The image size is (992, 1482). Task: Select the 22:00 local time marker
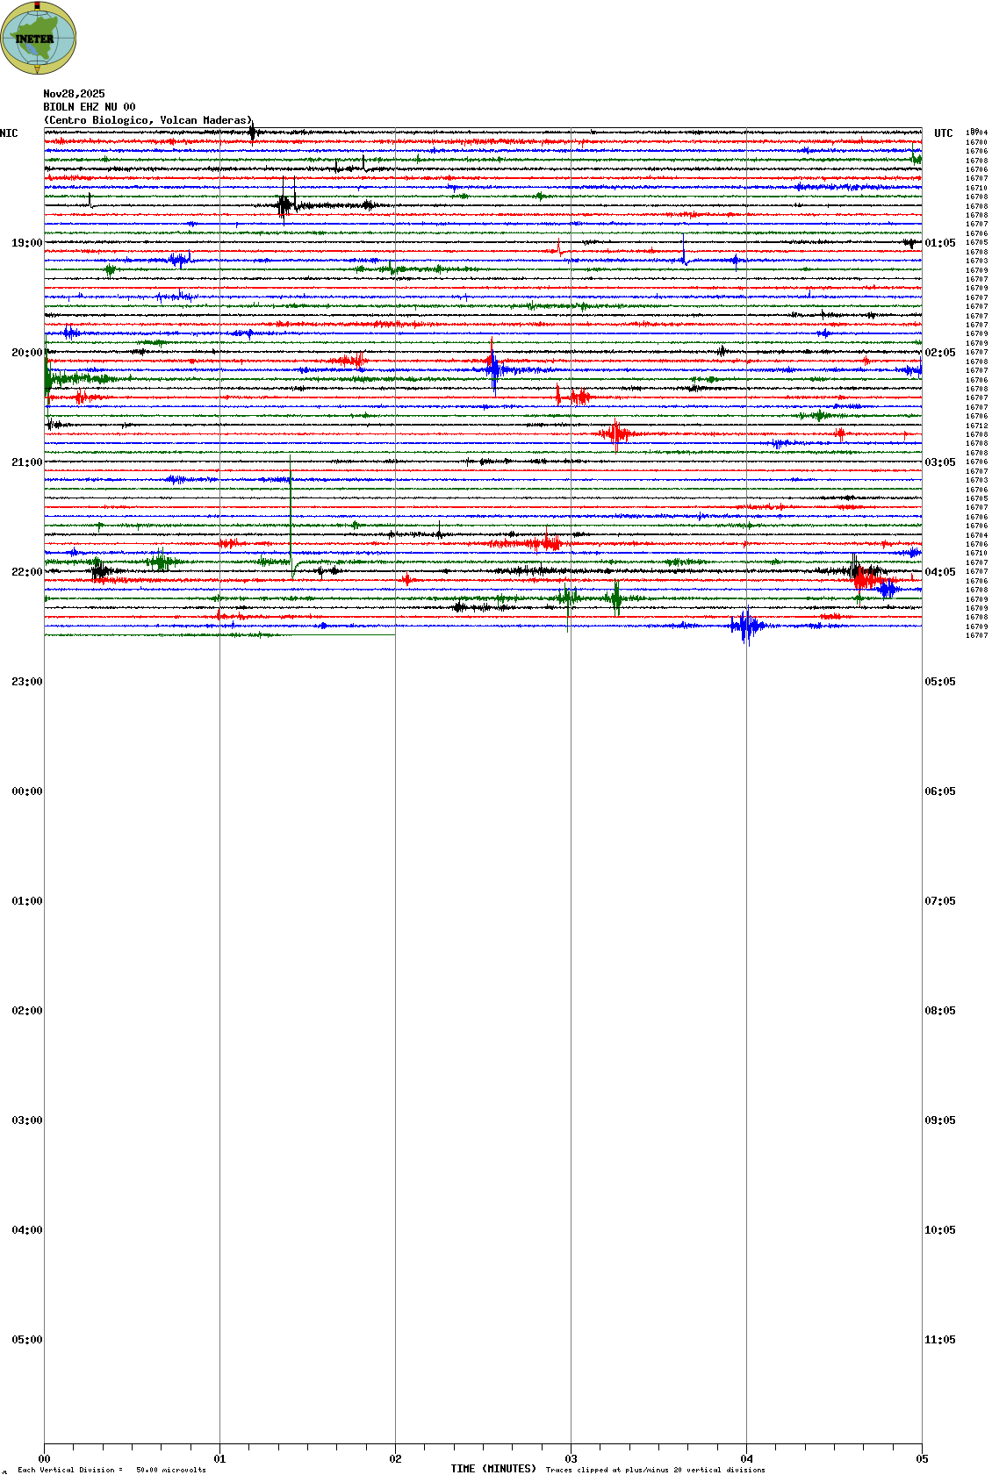pos(26,572)
